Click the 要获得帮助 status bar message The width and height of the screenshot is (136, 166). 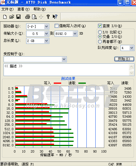pos(17,164)
